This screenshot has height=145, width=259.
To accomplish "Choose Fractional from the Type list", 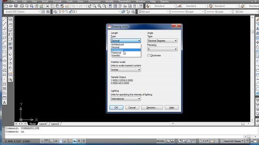I will click(126, 53).
